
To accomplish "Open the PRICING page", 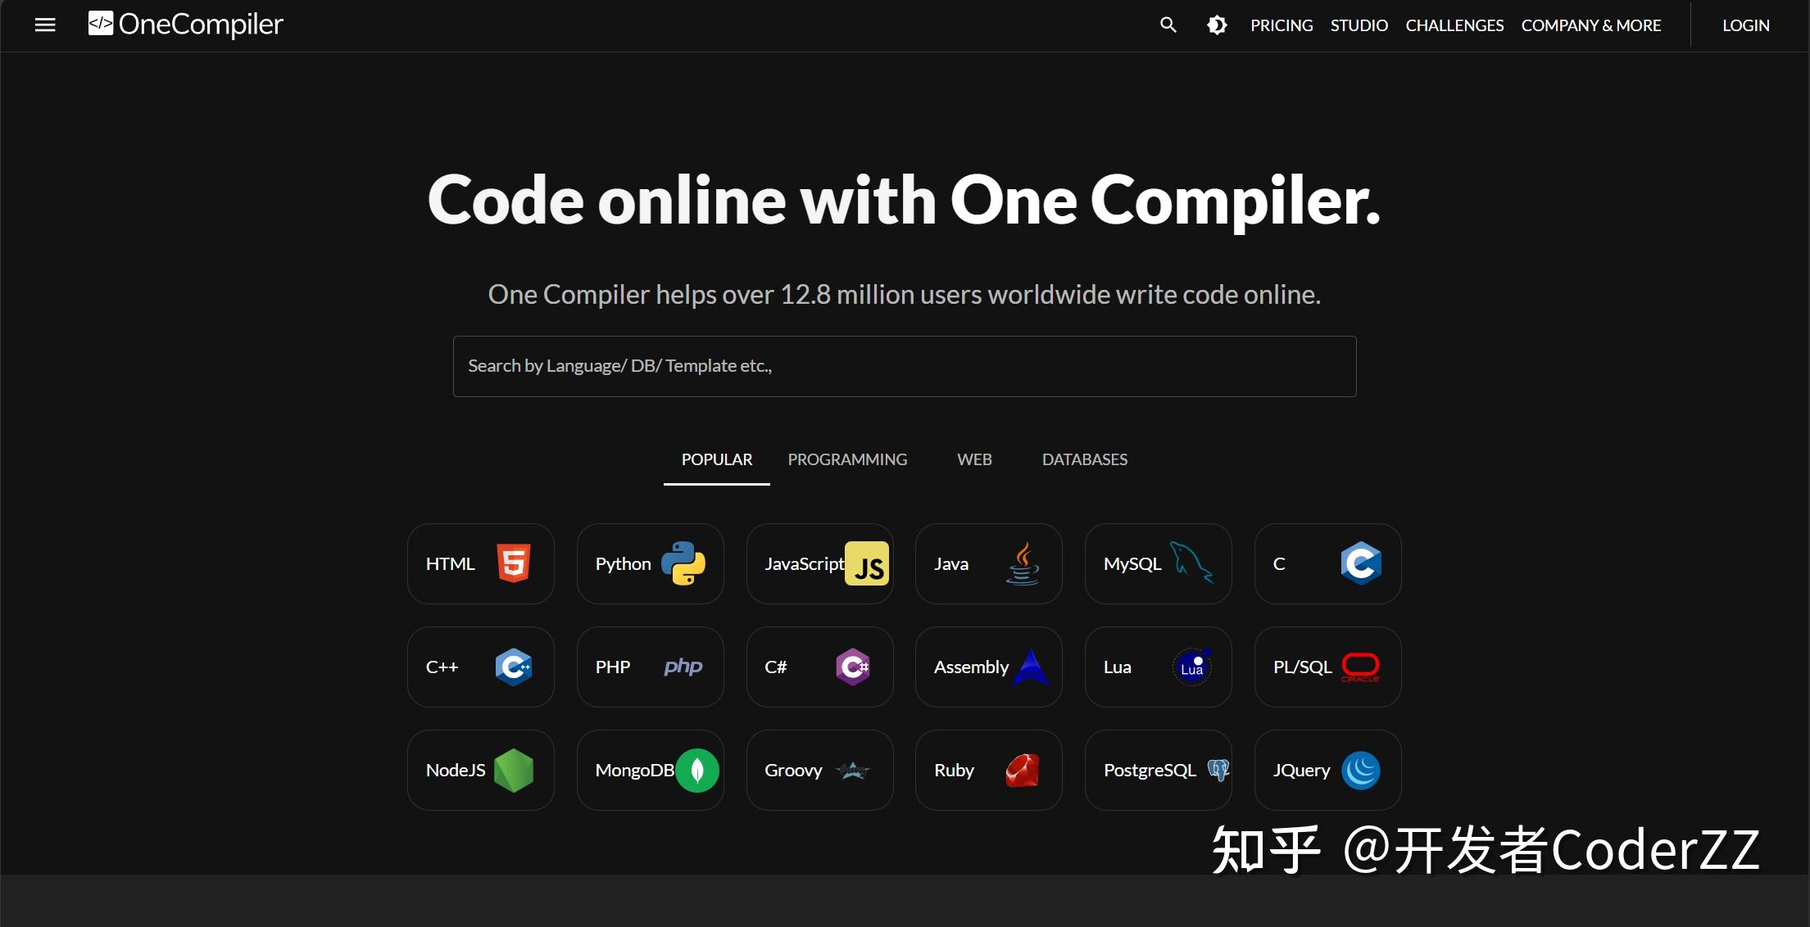I will (x=1281, y=25).
